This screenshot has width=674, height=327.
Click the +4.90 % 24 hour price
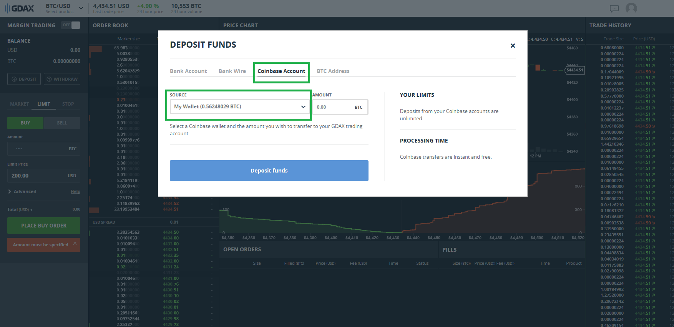click(148, 6)
